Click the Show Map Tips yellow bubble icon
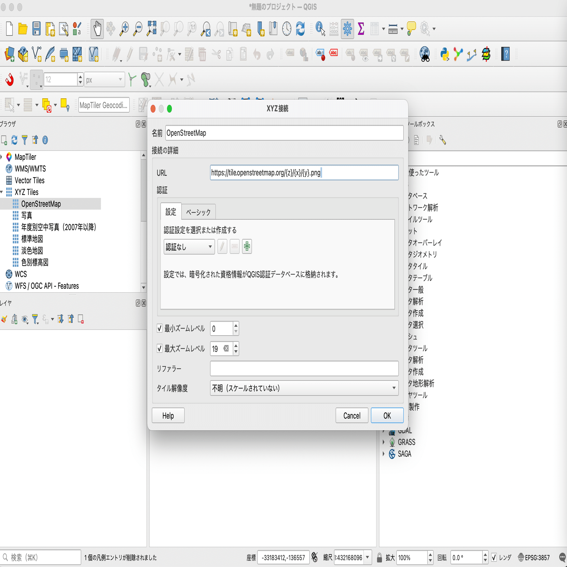The height and width of the screenshot is (567, 567). (411, 29)
